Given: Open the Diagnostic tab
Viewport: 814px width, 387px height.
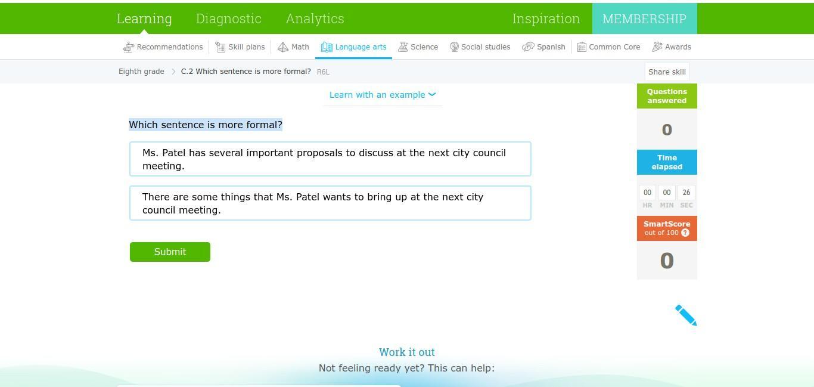Looking at the screenshot, I should (229, 18).
